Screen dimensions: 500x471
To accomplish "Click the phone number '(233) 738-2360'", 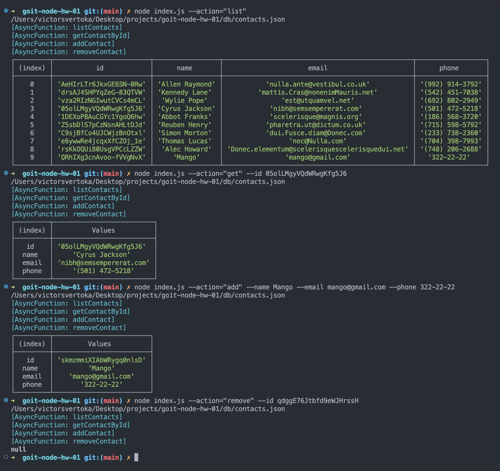I will tap(451, 133).
